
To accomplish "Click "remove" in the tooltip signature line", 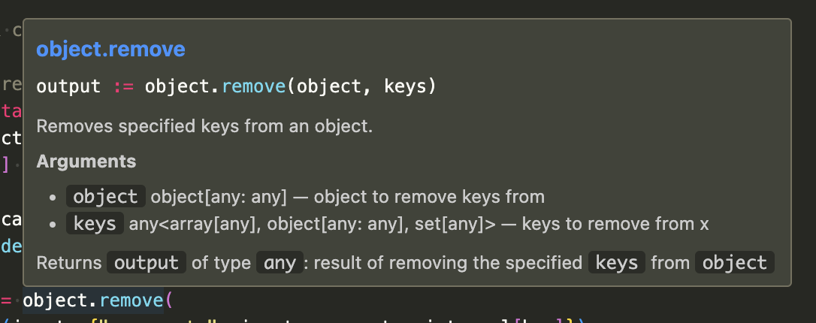I will click(x=254, y=86).
